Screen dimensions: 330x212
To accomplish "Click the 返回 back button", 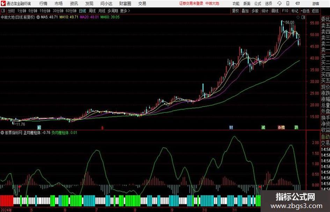I will pyautogui.click(x=315, y=11).
